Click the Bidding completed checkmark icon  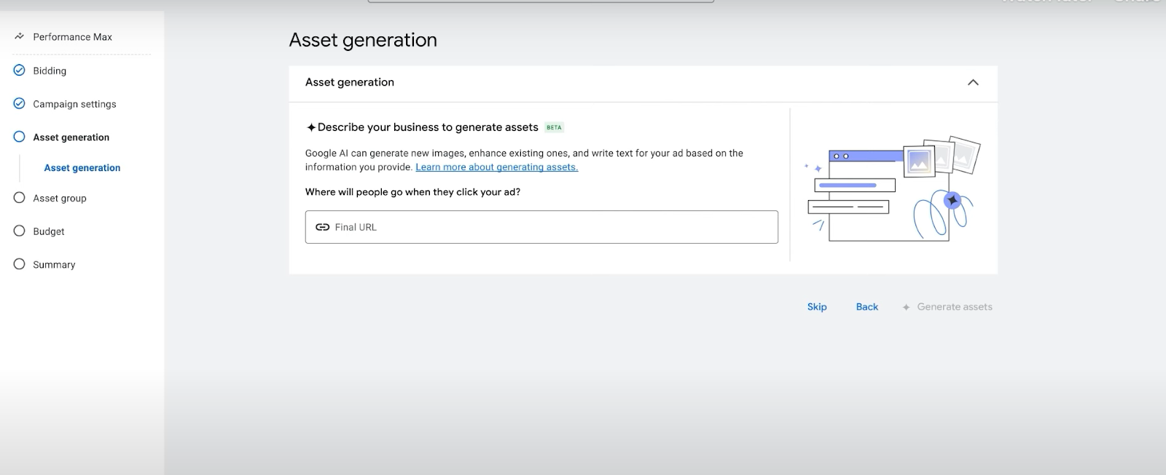click(x=20, y=71)
